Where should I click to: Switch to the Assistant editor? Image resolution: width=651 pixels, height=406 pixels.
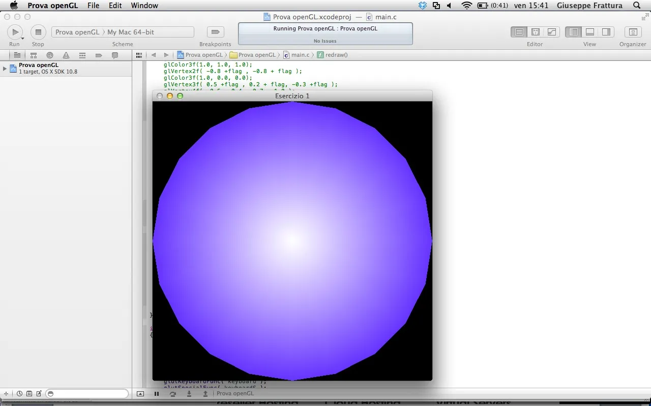[x=535, y=31]
